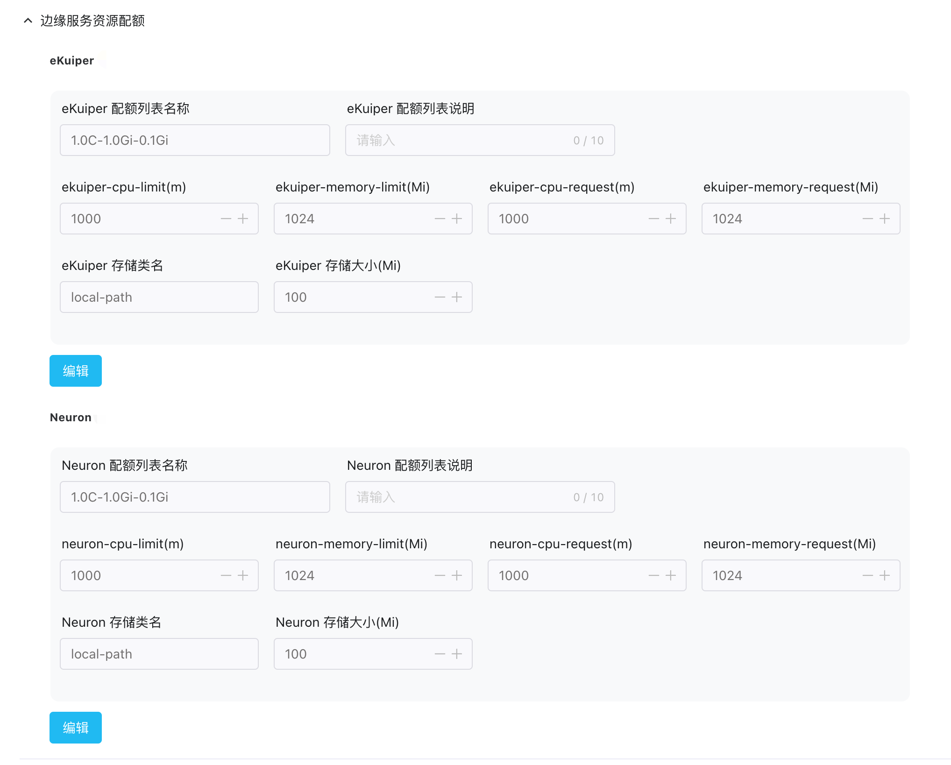Focus the Neuron 存储类名 local-path field
This screenshot has height=765, width=951.
click(159, 654)
